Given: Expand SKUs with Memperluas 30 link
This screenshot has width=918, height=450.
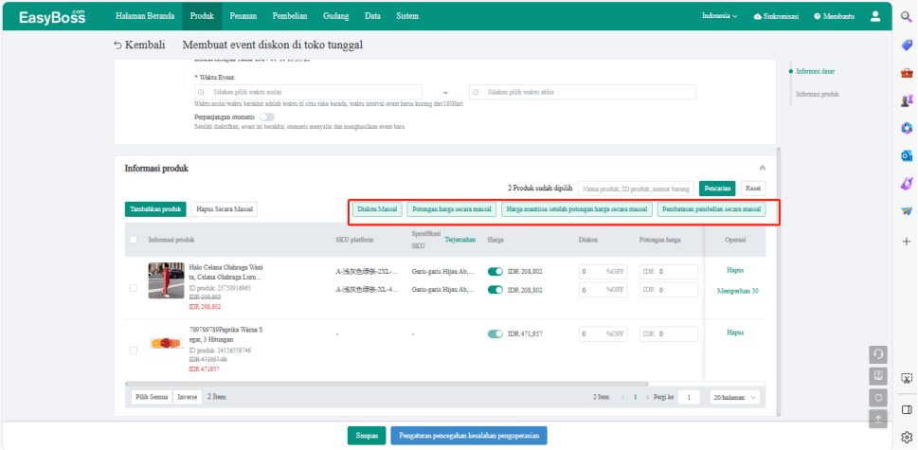Looking at the screenshot, I should (x=738, y=291).
